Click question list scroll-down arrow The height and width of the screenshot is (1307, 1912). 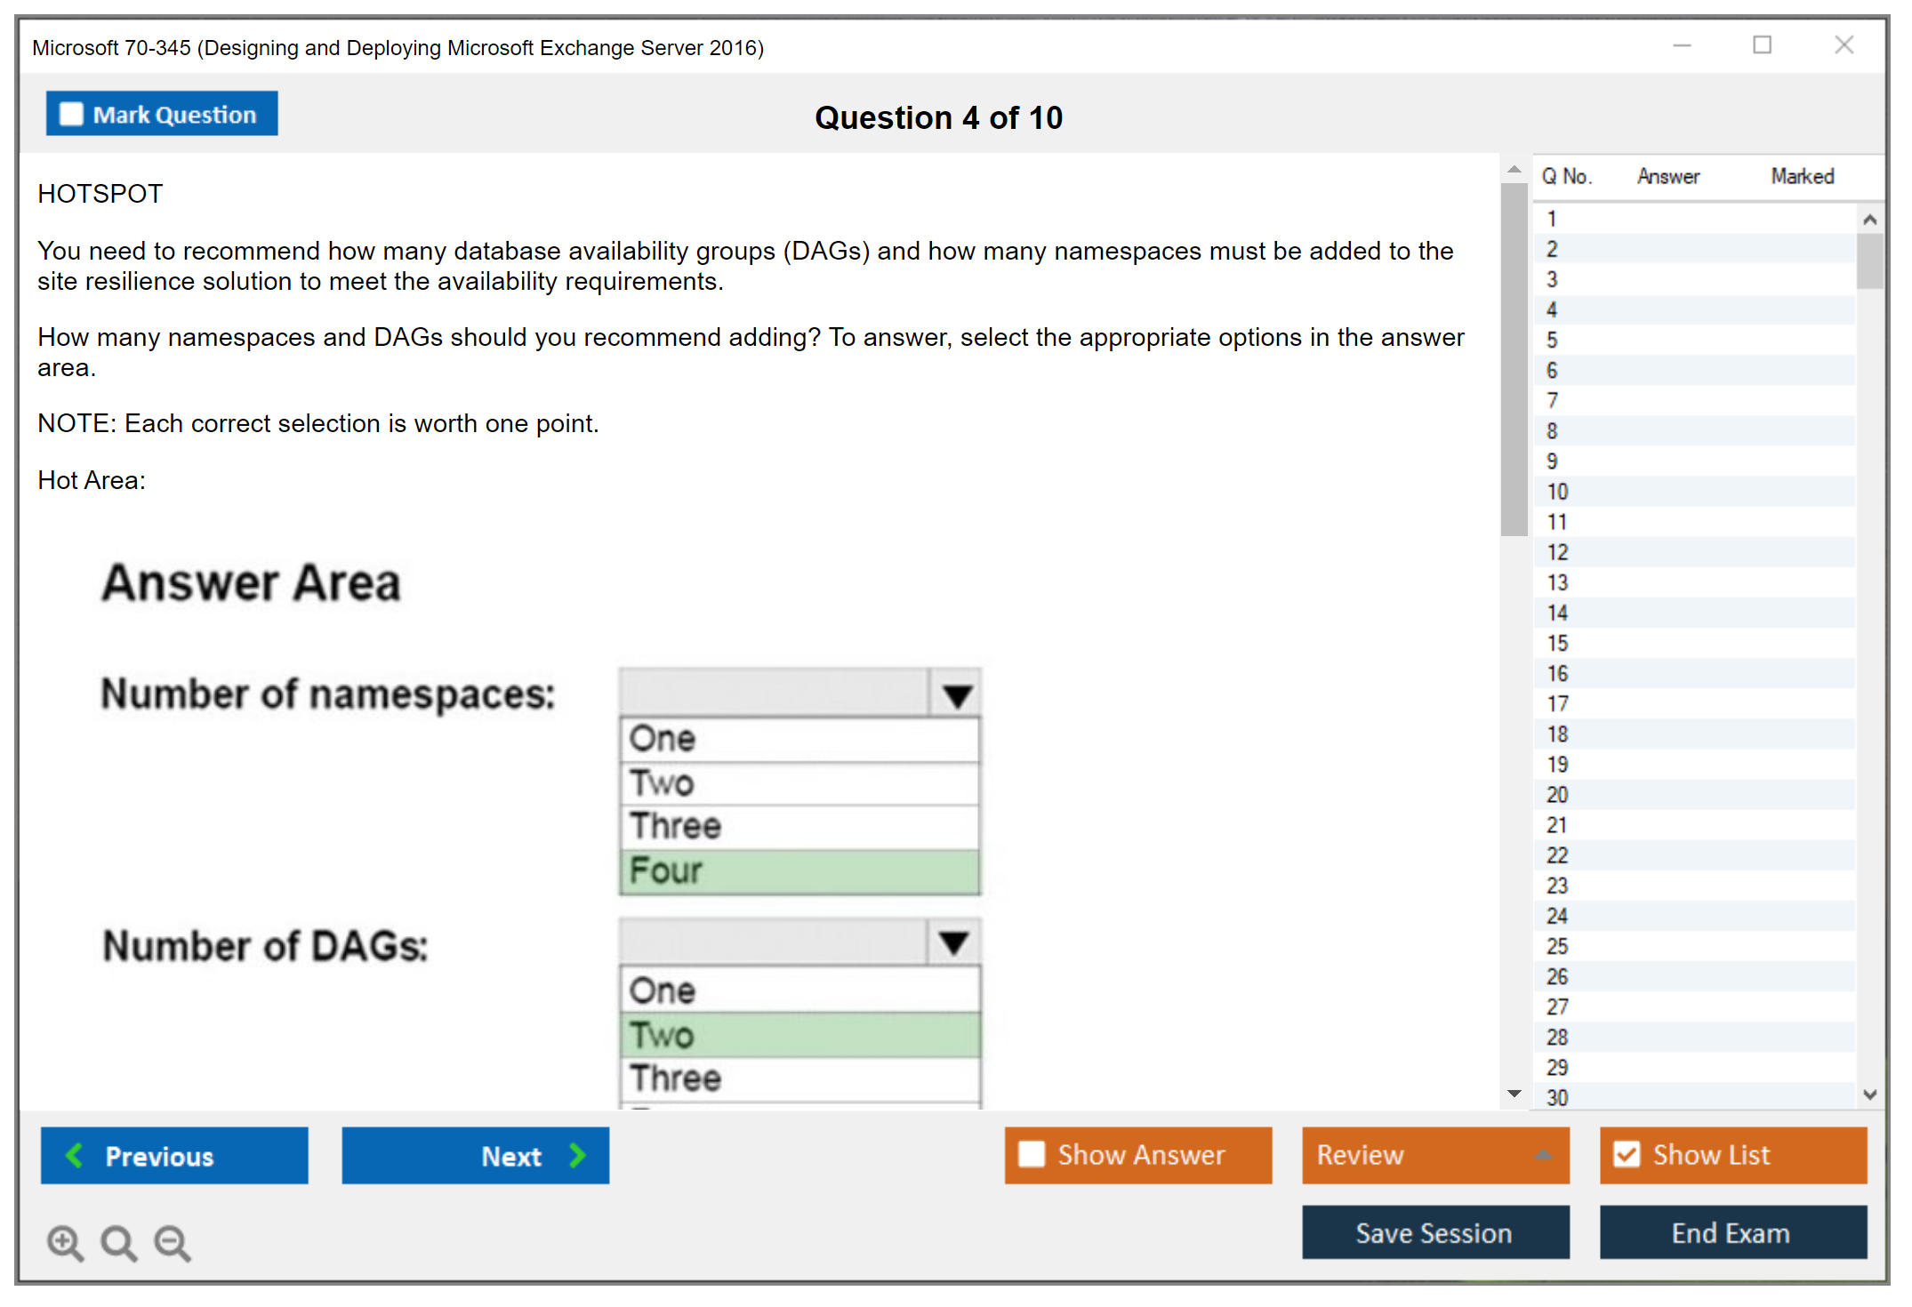pyautogui.click(x=1869, y=1095)
